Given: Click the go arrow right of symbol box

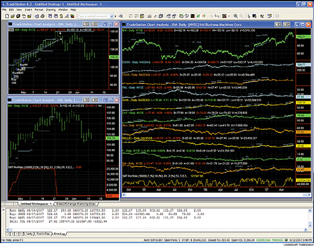Looking at the screenshot, I should (x=116, y=16).
